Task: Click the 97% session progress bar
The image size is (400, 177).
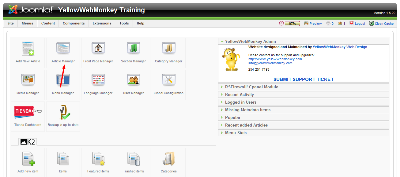Action: click(x=292, y=24)
